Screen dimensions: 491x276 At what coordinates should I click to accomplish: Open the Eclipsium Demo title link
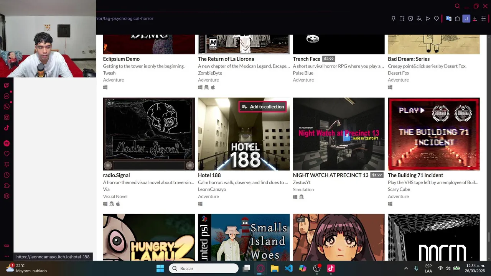pos(121,59)
